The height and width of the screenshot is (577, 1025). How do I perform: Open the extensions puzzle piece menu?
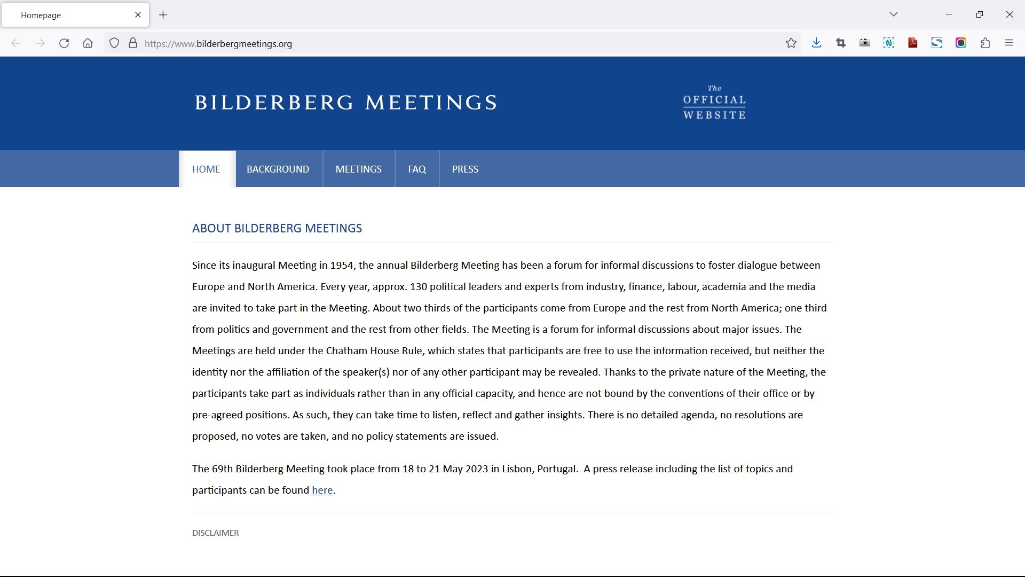coord(985,43)
